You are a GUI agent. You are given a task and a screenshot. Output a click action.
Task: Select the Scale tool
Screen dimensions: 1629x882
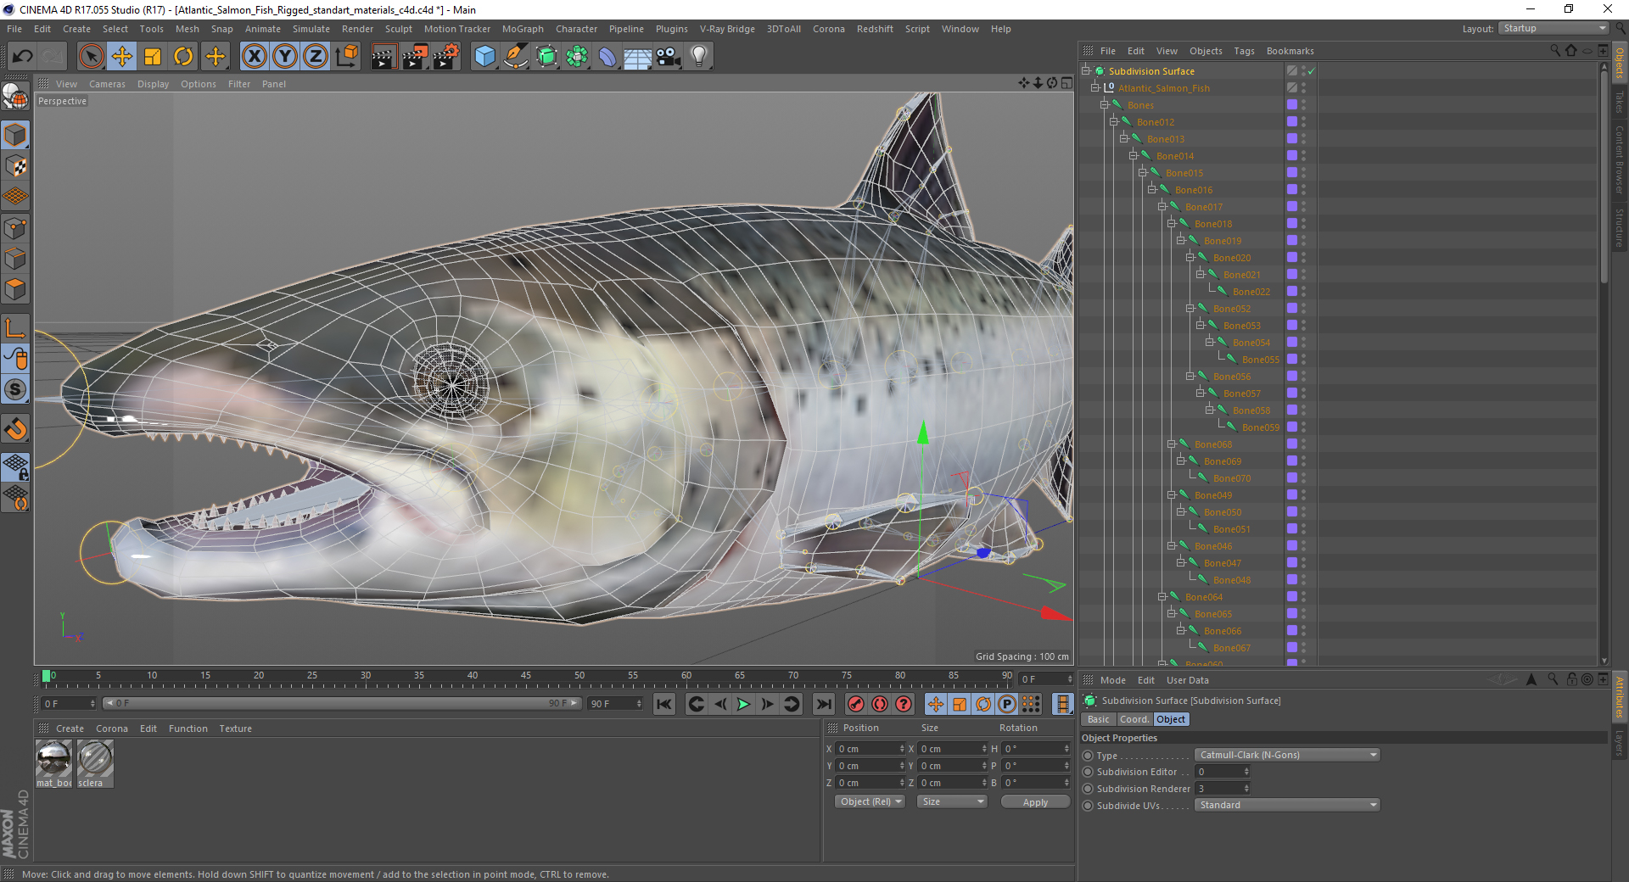[153, 56]
